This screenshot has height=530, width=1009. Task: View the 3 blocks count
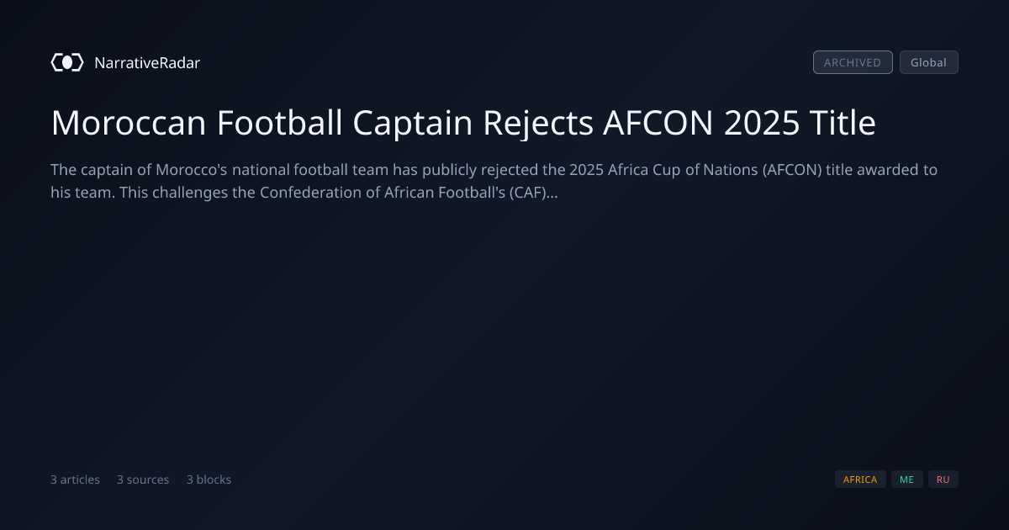209,480
